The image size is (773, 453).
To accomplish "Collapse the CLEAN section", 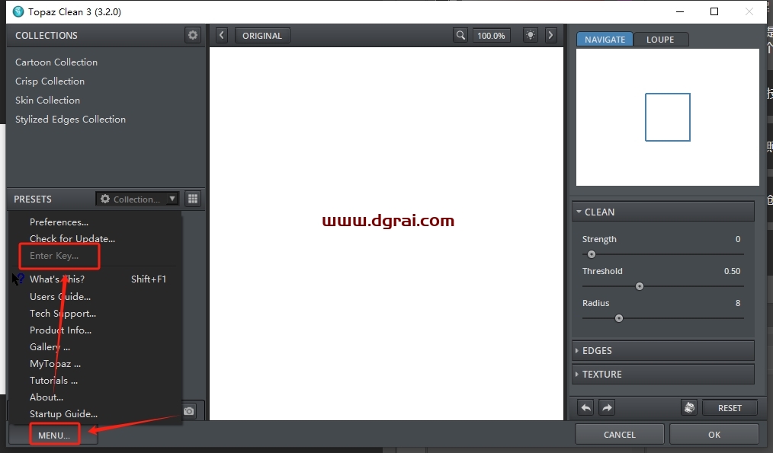I will coord(663,212).
